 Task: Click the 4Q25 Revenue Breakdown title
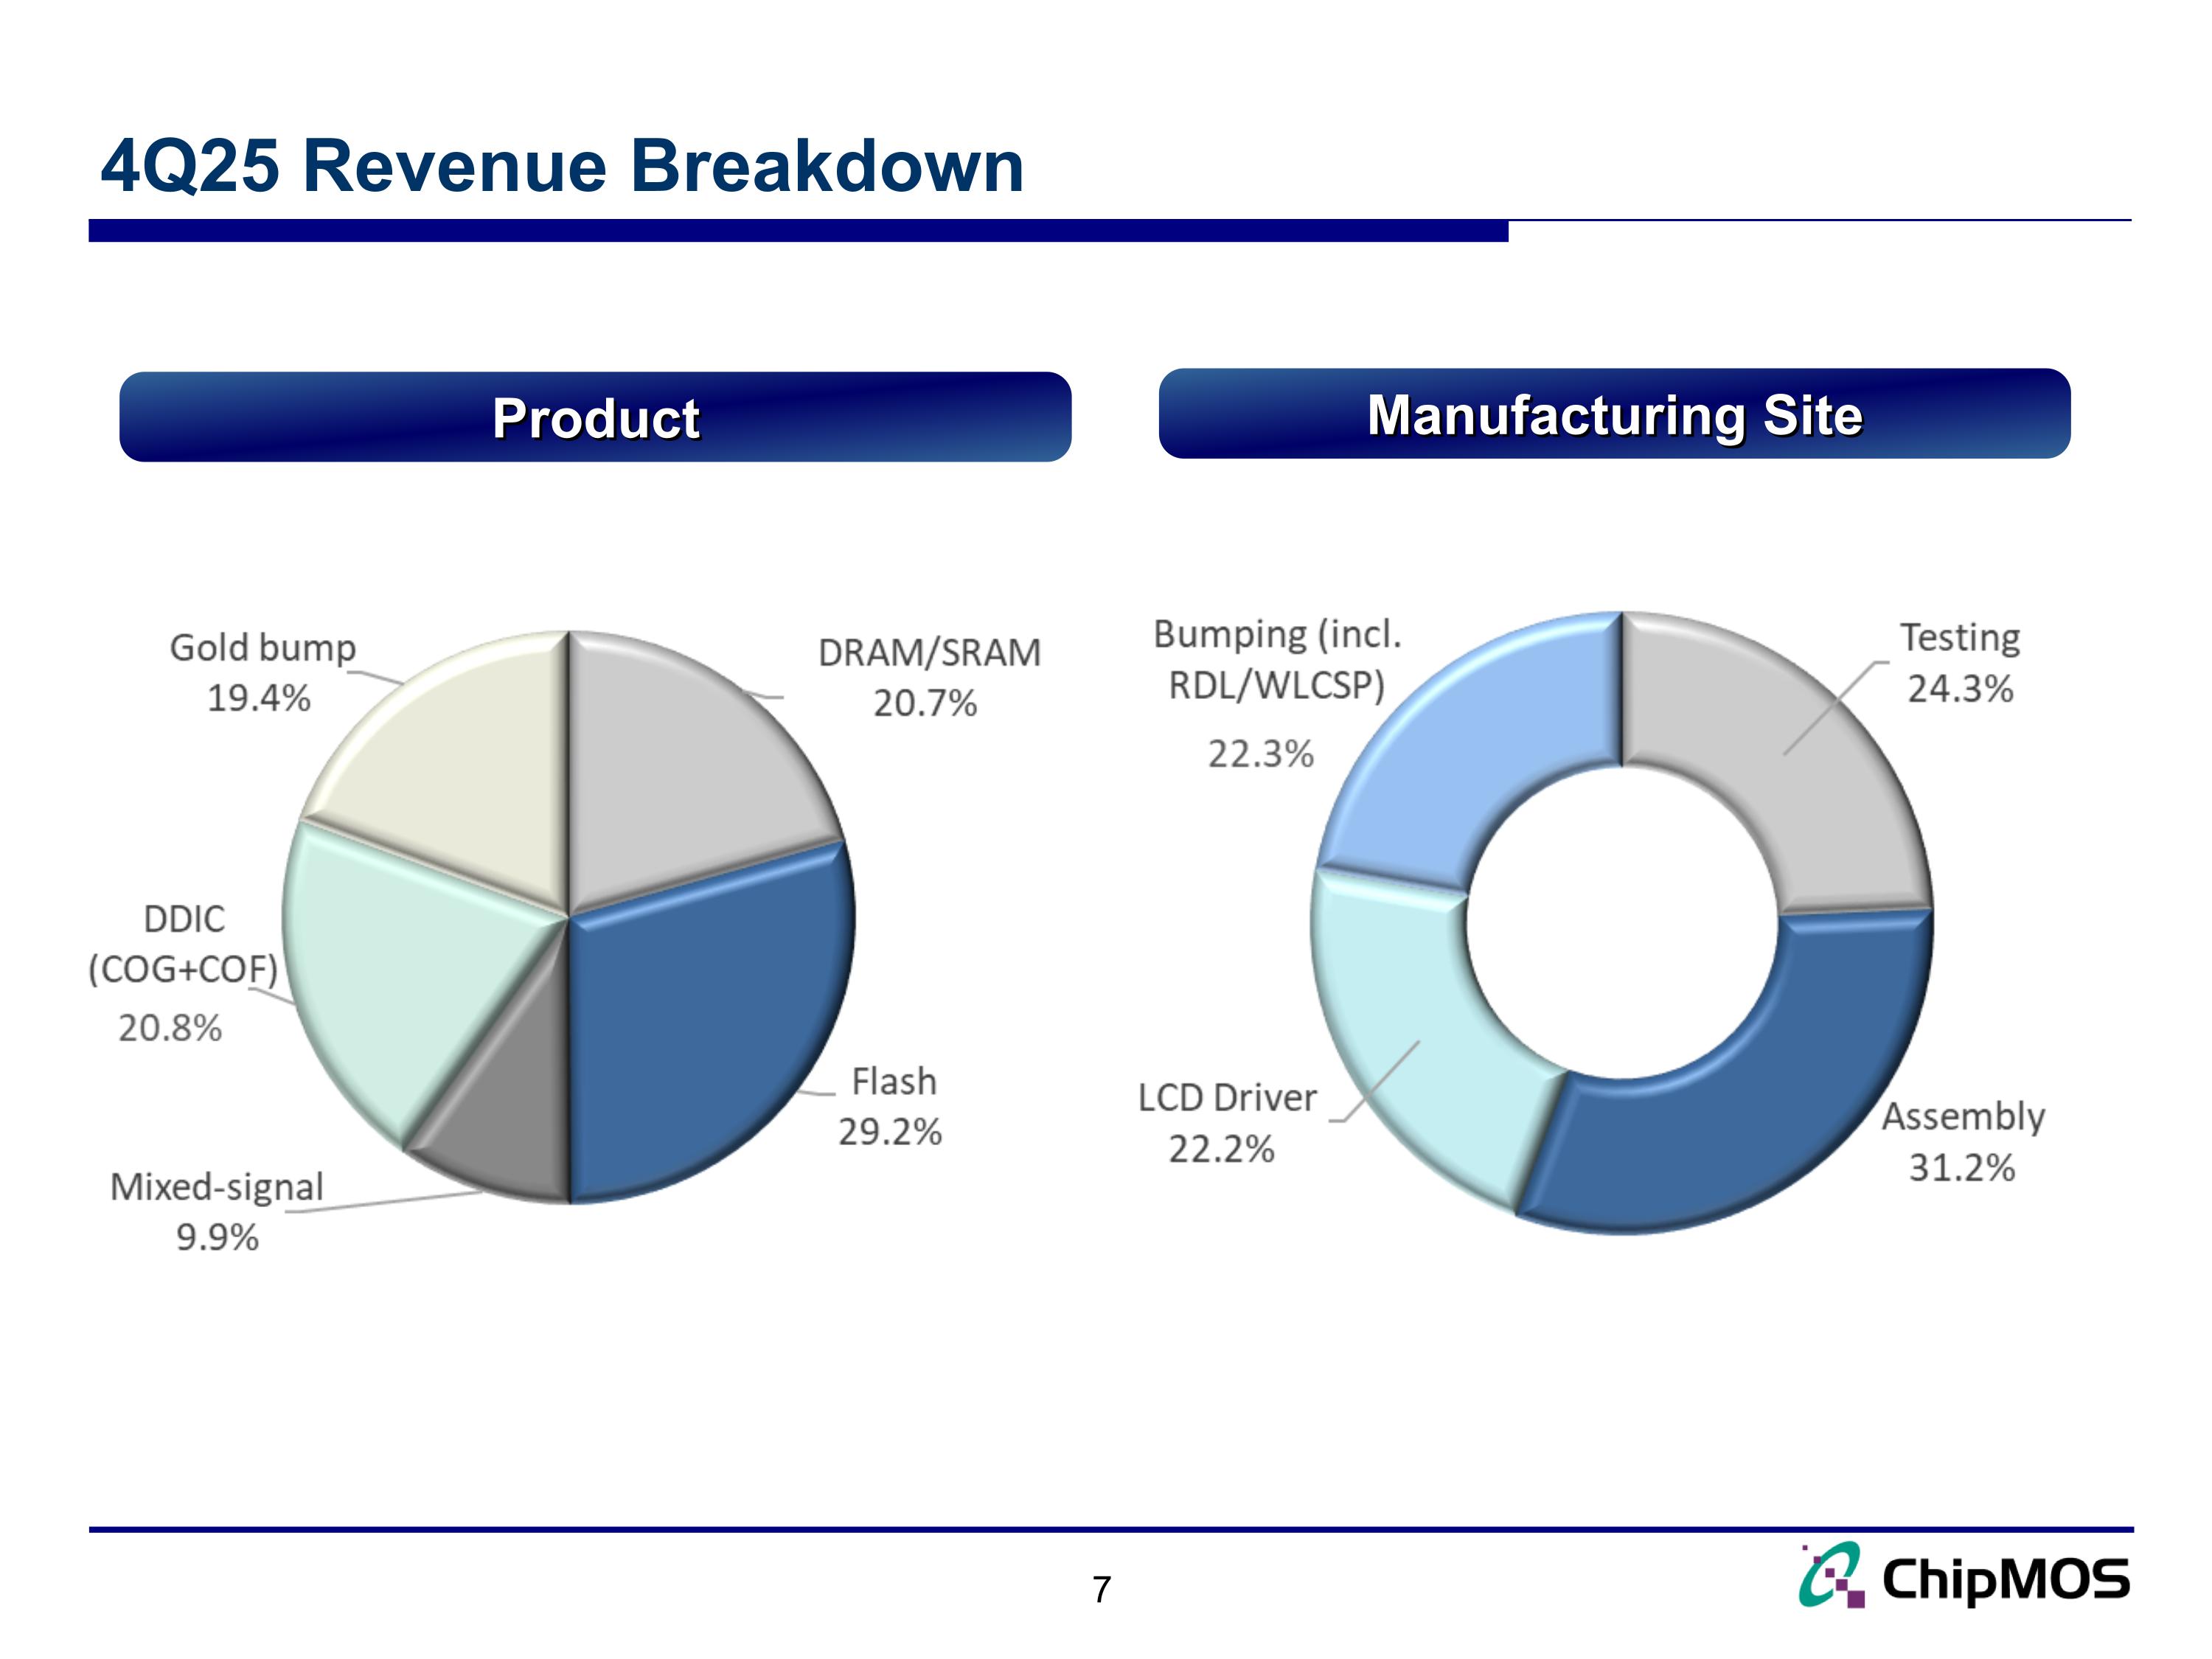coord(565,165)
